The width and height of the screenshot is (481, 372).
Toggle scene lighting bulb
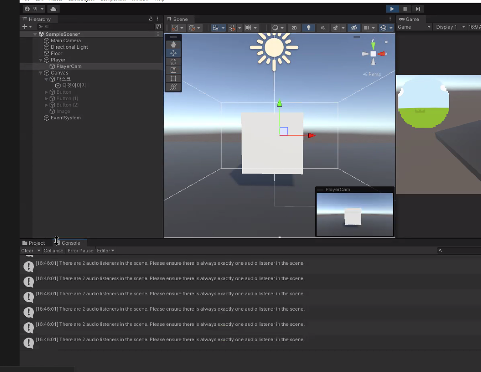(x=309, y=27)
